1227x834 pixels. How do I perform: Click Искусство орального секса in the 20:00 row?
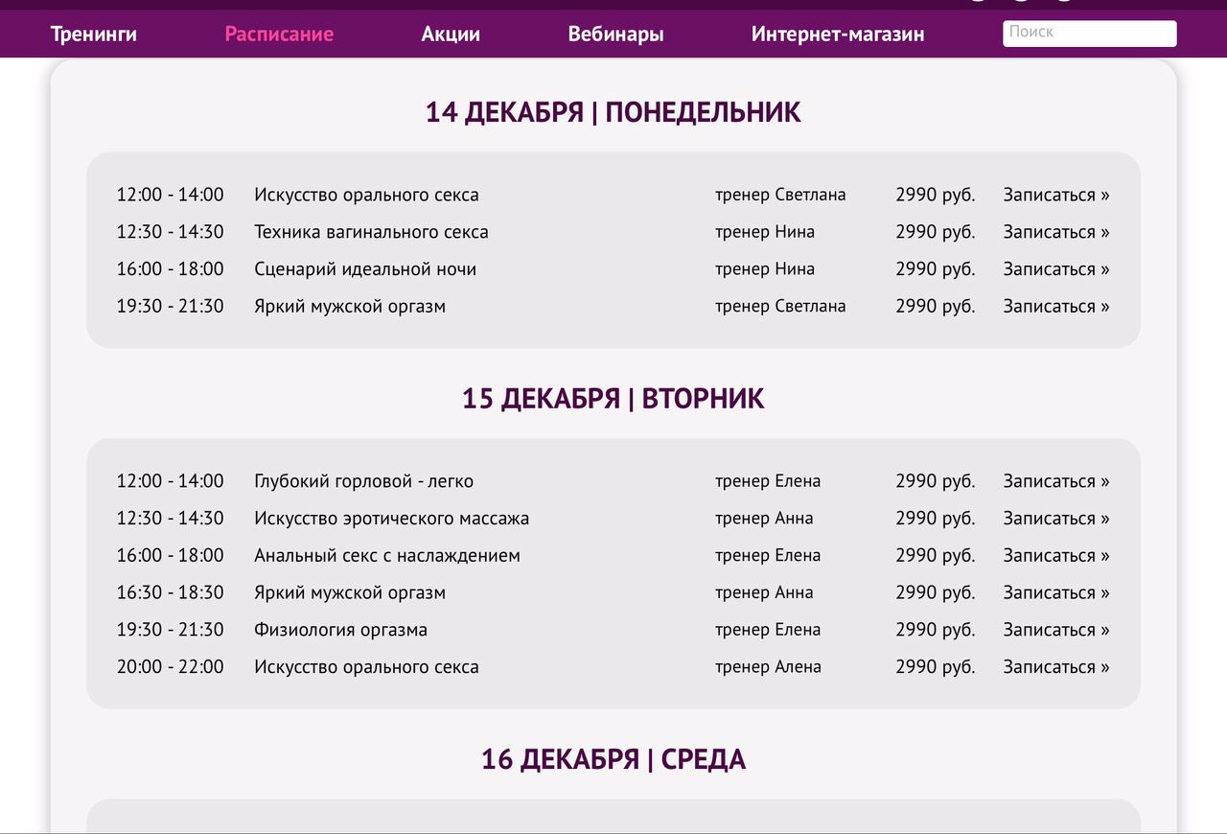pos(366,667)
